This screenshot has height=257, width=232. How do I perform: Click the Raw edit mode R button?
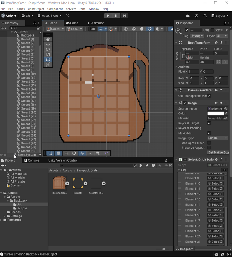click(225, 62)
